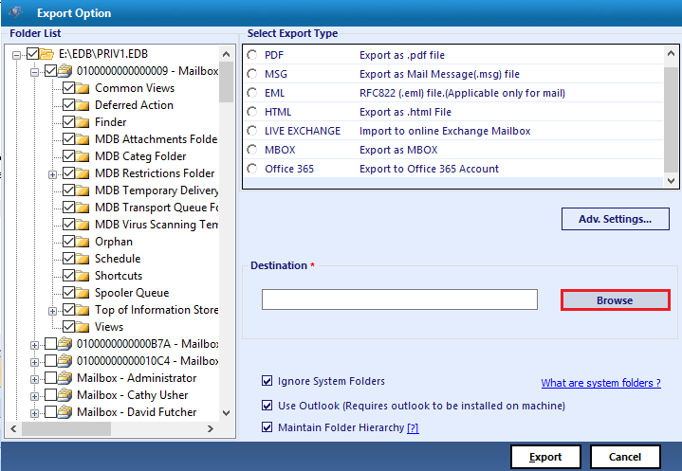Click the Export Option title bar app icon
682x471 pixels.
(16, 12)
